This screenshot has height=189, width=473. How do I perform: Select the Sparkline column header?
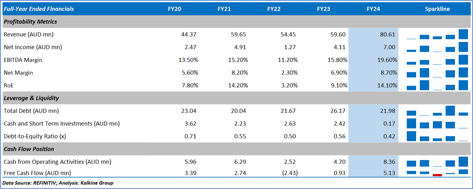point(437,9)
